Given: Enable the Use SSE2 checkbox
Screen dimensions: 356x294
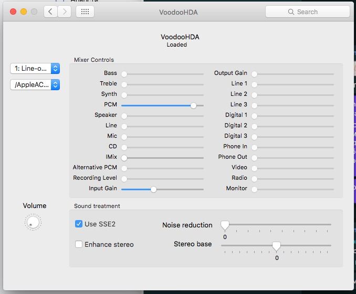Looking at the screenshot, I should (79, 224).
